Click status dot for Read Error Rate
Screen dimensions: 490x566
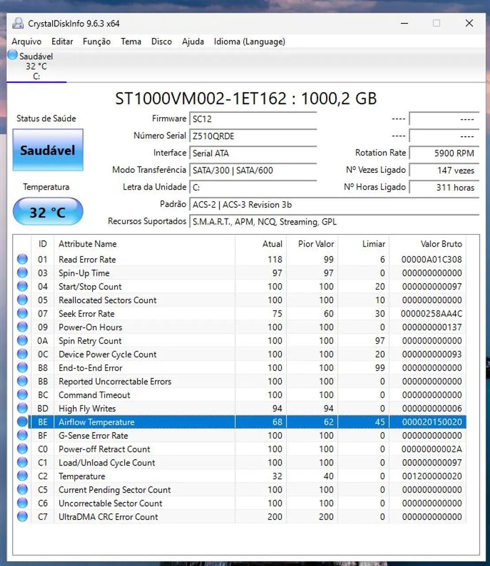coord(22,259)
